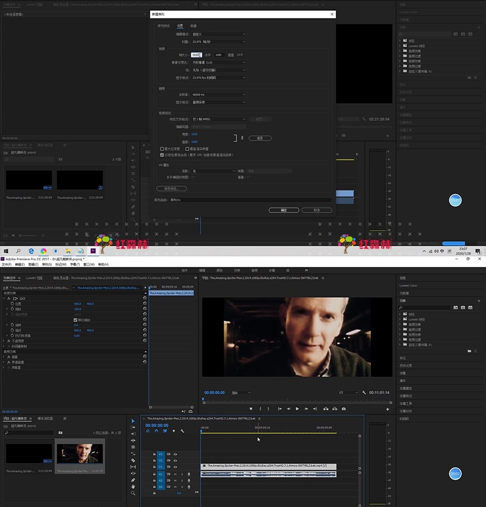Open the Lumetri 范围 panel tab in lower window
Screen dimensions: 486x507
pyautogui.click(x=34, y=278)
